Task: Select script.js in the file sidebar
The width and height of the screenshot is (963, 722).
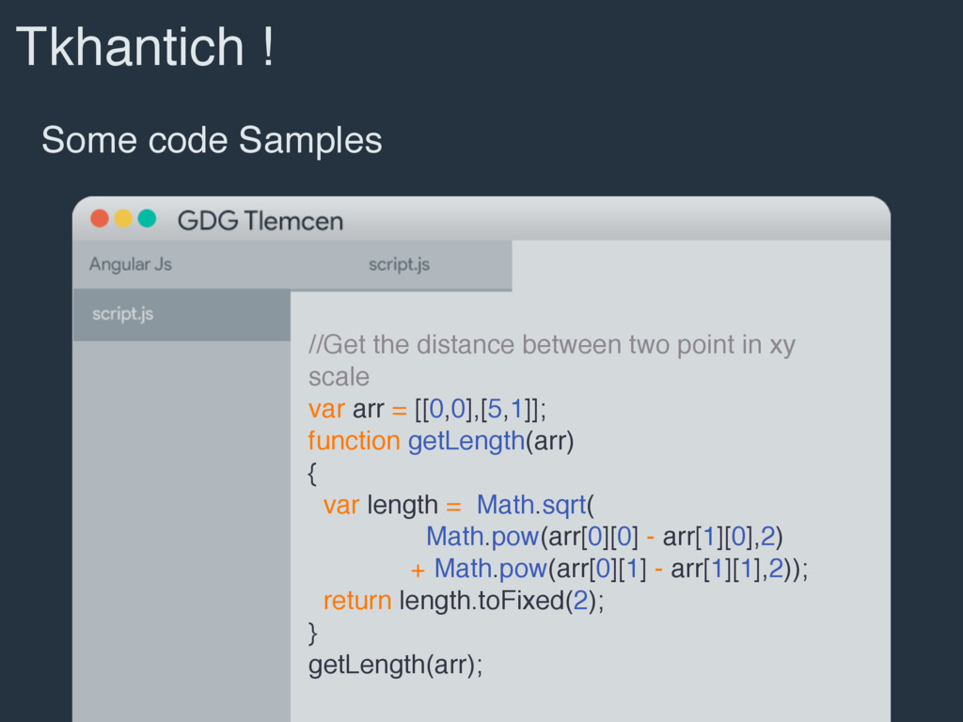Action: pos(182,314)
